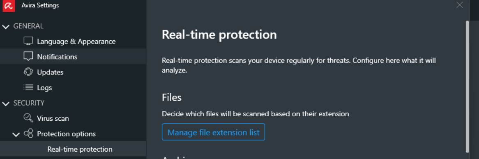Image resolution: width=479 pixels, height=159 pixels.
Task: Click the monitor icon beside Language & Appearance
Action: click(x=28, y=41)
